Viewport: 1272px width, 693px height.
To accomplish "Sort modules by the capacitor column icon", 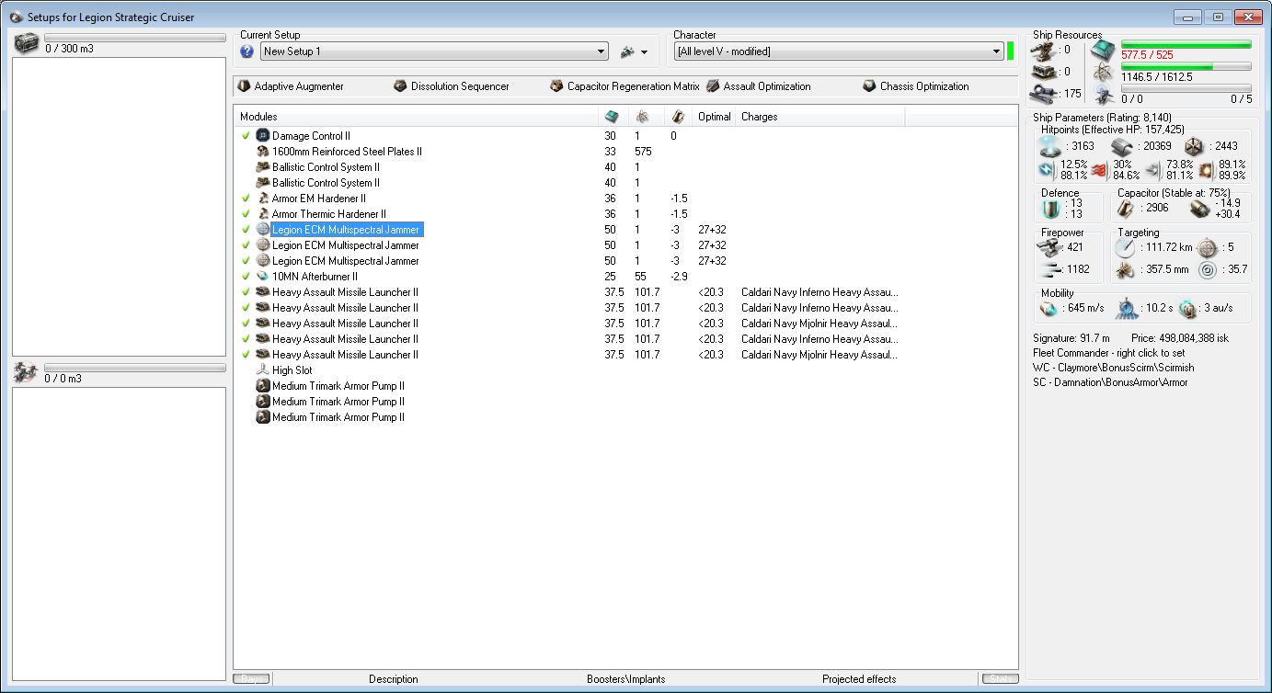I will pos(678,117).
